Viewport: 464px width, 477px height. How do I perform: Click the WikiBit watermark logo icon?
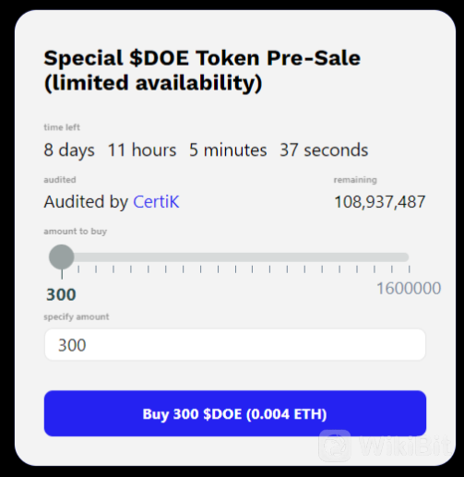coord(335,446)
